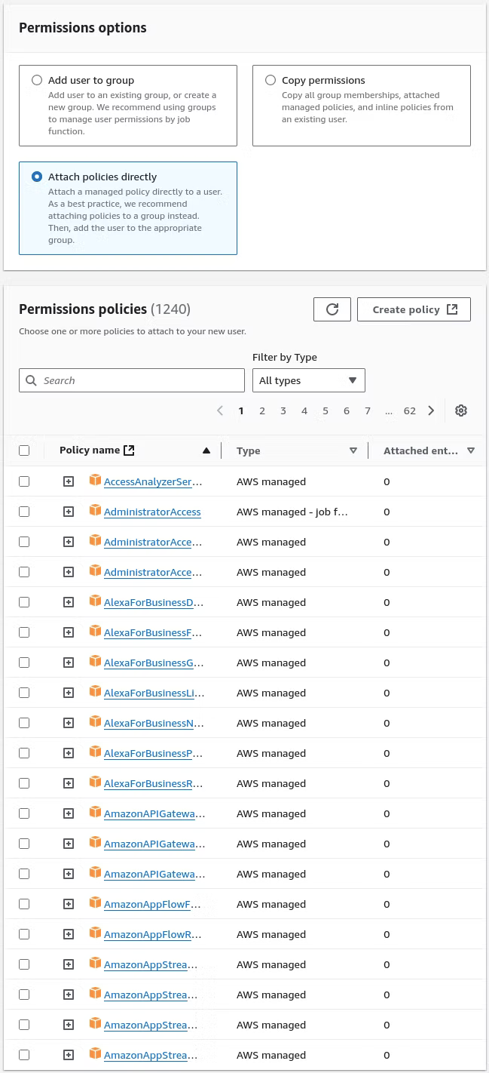Expand the AdministratorAccess policy row
This screenshot has width=489, height=1073.
69,512
